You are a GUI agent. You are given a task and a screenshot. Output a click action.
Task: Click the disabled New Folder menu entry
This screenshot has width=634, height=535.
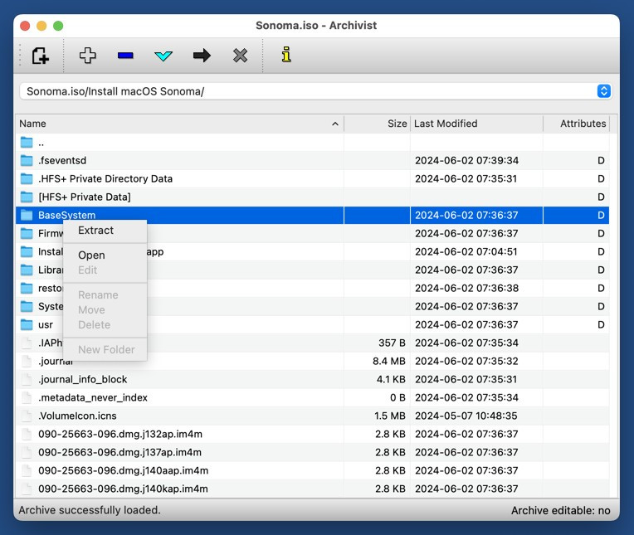(x=105, y=349)
